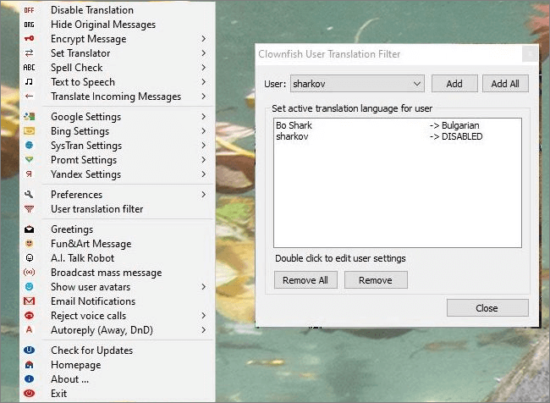Click the OFF icon beside Disable Translation

coord(29,10)
